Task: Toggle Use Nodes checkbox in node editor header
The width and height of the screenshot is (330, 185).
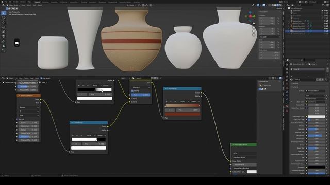Action: (41, 78)
